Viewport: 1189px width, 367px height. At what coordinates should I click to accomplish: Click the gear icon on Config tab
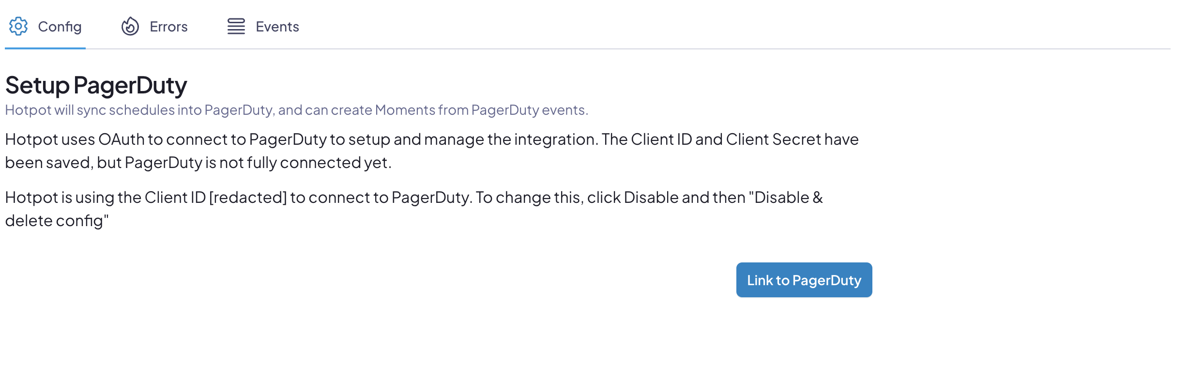pos(18,26)
